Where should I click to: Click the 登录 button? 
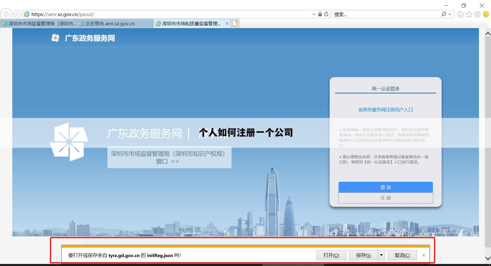385,187
